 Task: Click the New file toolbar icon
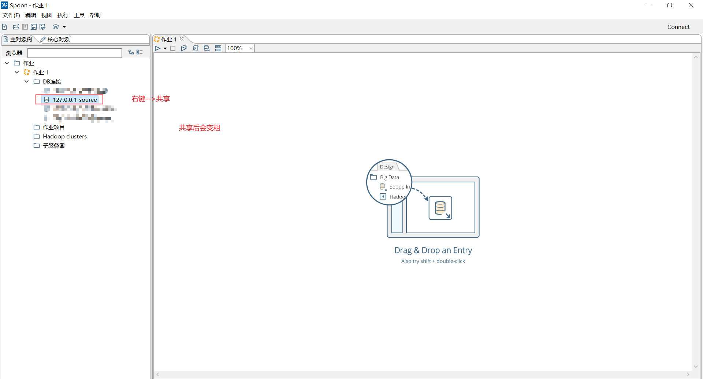click(4, 27)
